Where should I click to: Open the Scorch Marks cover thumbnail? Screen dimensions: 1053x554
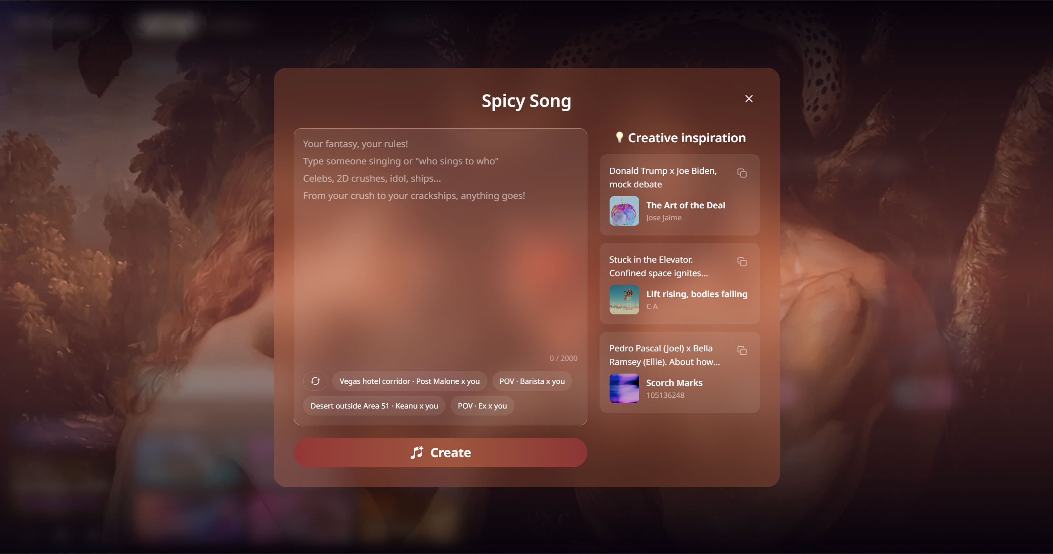pos(624,388)
